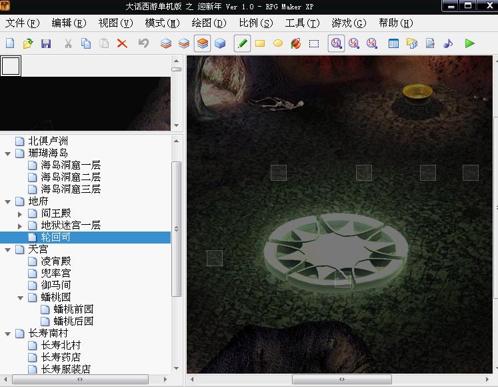Select the 轮回司 map
The height and width of the screenshot is (387, 498).
pyautogui.click(x=55, y=238)
